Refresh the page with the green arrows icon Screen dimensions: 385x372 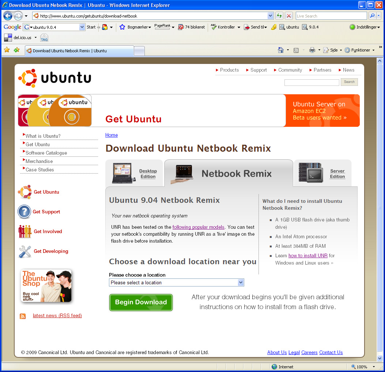[279, 16]
